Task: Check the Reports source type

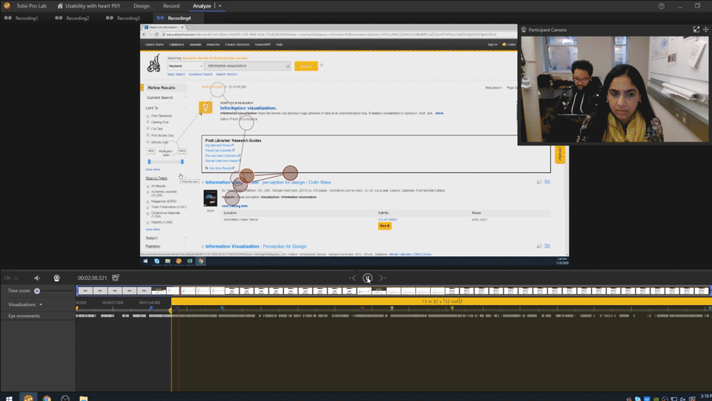Action: click(x=148, y=222)
